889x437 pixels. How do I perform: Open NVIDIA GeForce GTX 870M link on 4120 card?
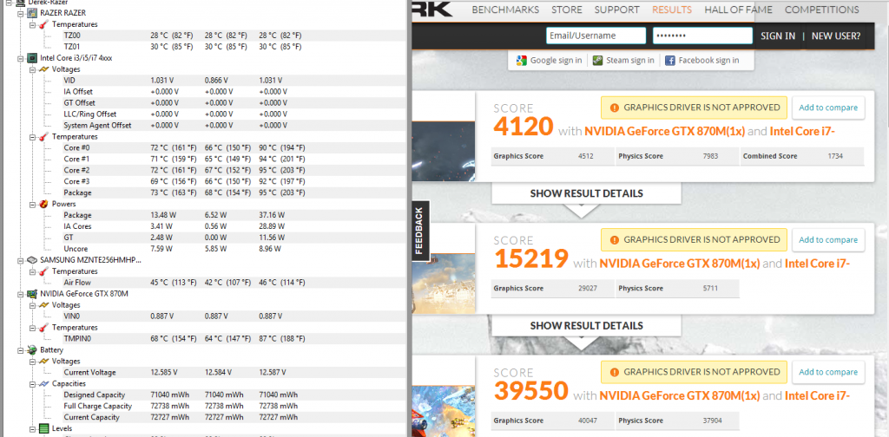point(664,131)
